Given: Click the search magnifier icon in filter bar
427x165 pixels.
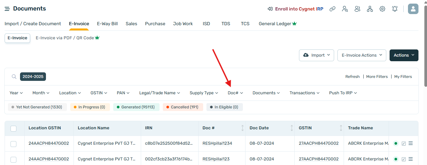Looking at the screenshot, I should pos(14,77).
